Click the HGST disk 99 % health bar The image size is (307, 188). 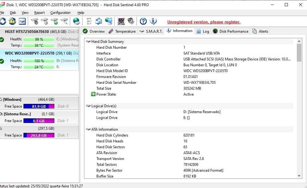tap(39, 39)
